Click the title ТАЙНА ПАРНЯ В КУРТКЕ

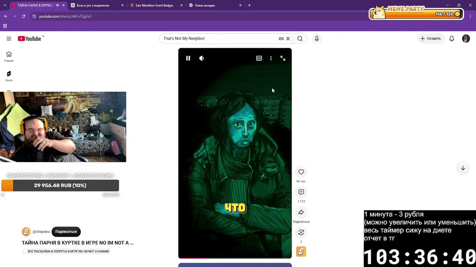[78, 243]
